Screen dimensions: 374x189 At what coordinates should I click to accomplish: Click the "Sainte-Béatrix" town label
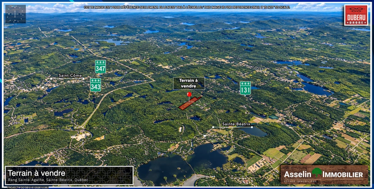pyautogui.click(x=236, y=124)
